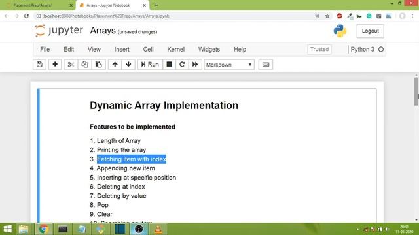
Task: Open a new browser tab
Action: (156, 5)
